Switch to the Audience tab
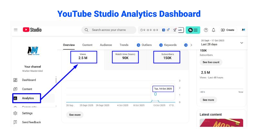 [106, 45]
